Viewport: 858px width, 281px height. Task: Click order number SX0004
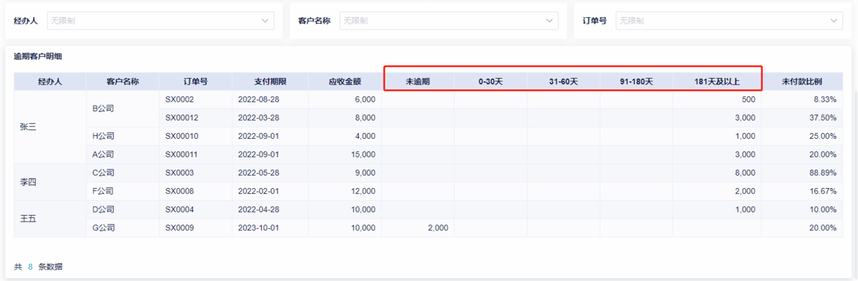pyautogui.click(x=179, y=209)
